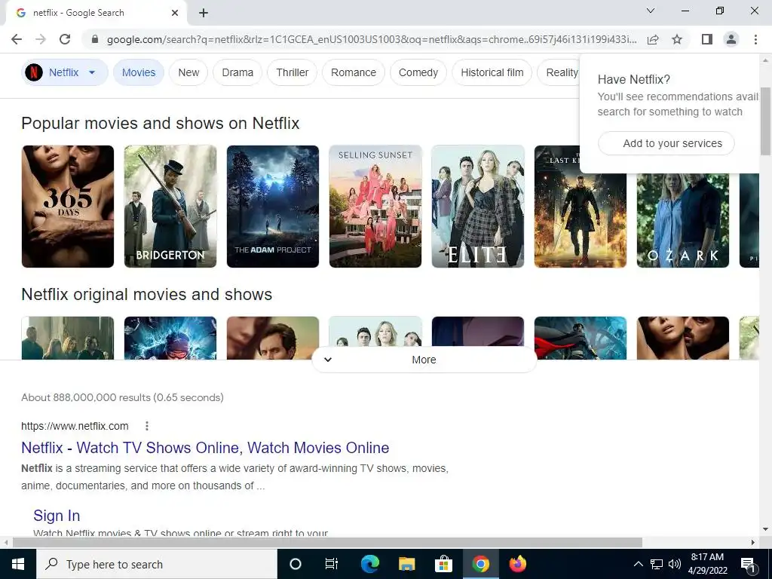Share this page via address bar icon
The width and height of the screenshot is (772, 579).
[653, 39]
